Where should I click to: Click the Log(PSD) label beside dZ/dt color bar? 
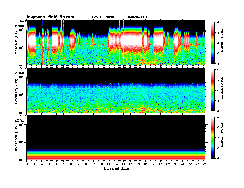pos(222,135)
